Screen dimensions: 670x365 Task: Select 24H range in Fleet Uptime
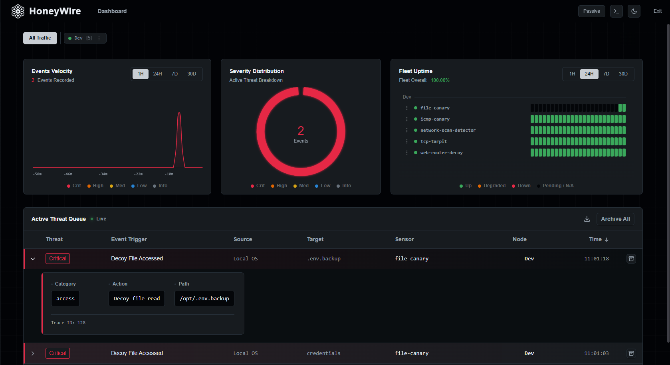[x=589, y=74]
